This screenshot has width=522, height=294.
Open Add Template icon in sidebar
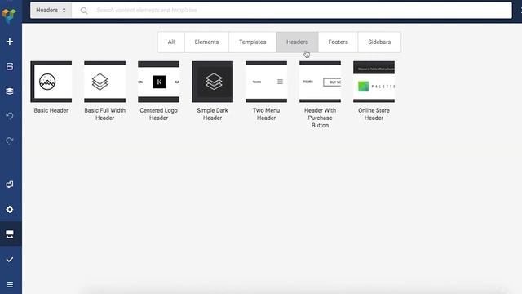[10, 66]
